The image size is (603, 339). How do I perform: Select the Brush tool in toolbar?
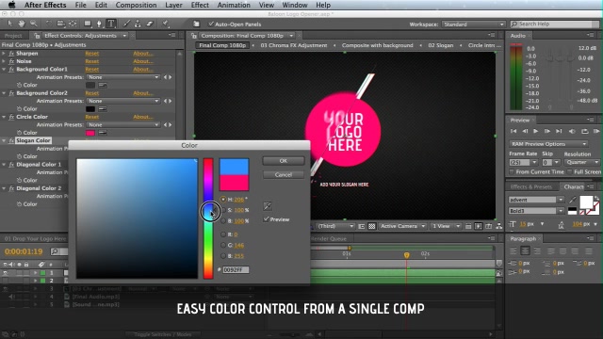point(126,24)
